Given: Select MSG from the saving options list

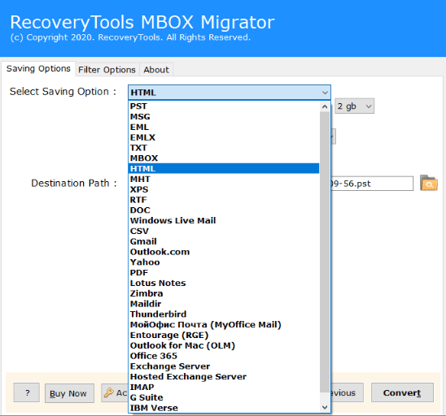Looking at the screenshot, I should [x=224, y=117].
